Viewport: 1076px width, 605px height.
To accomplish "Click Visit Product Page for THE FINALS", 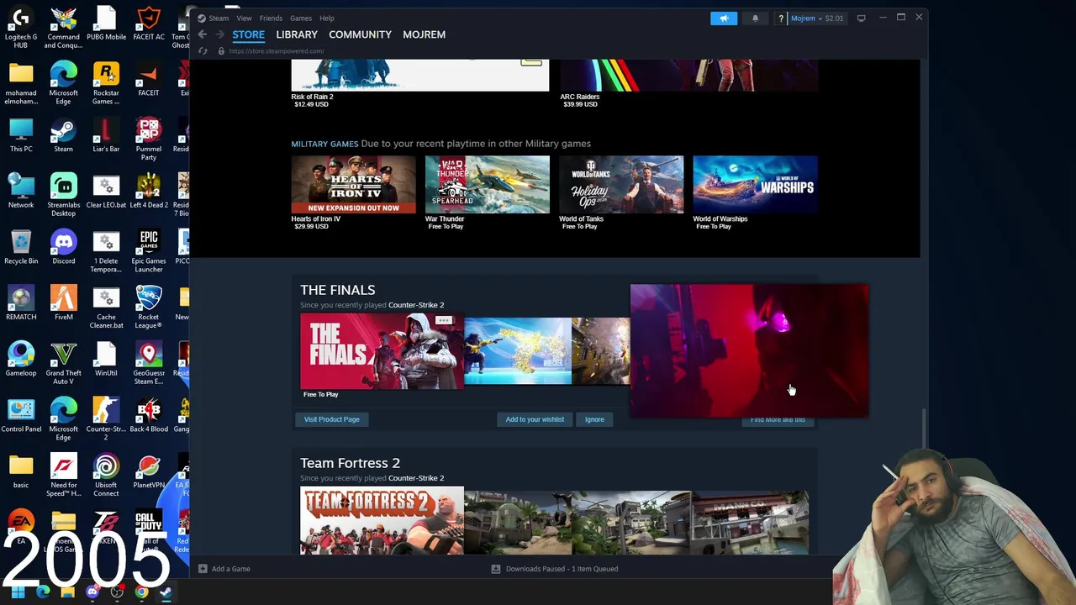I will pyautogui.click(x=331, y=419).
